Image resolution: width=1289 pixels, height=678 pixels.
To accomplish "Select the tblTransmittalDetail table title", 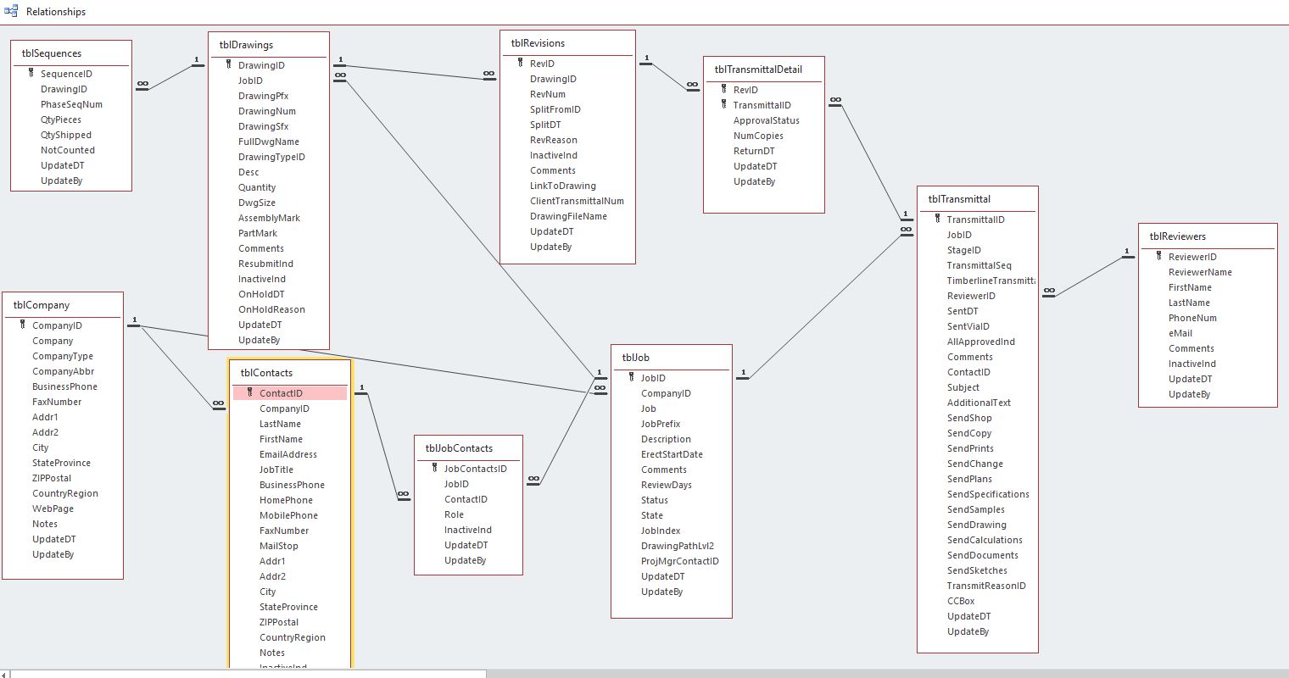I will point(758,69).
